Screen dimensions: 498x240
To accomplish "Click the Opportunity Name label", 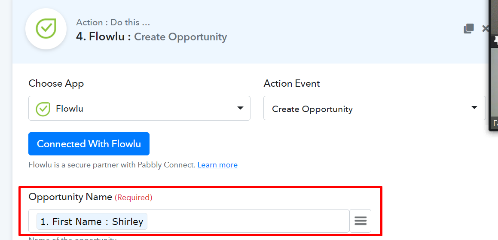I will 70,197.
